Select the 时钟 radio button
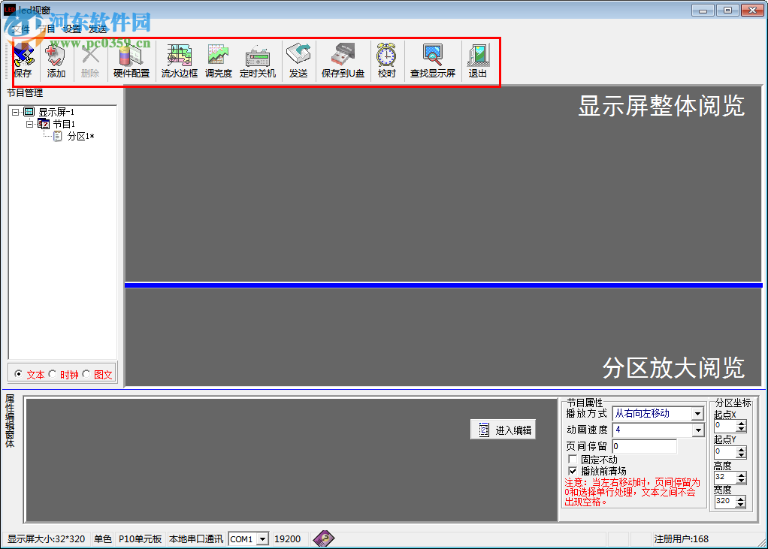This screenshot has height=549, width=768. pos(51,373)
